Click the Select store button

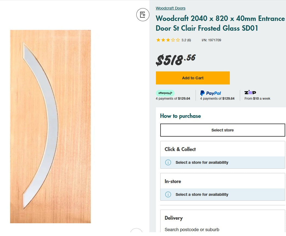click(x=222, y=130)
